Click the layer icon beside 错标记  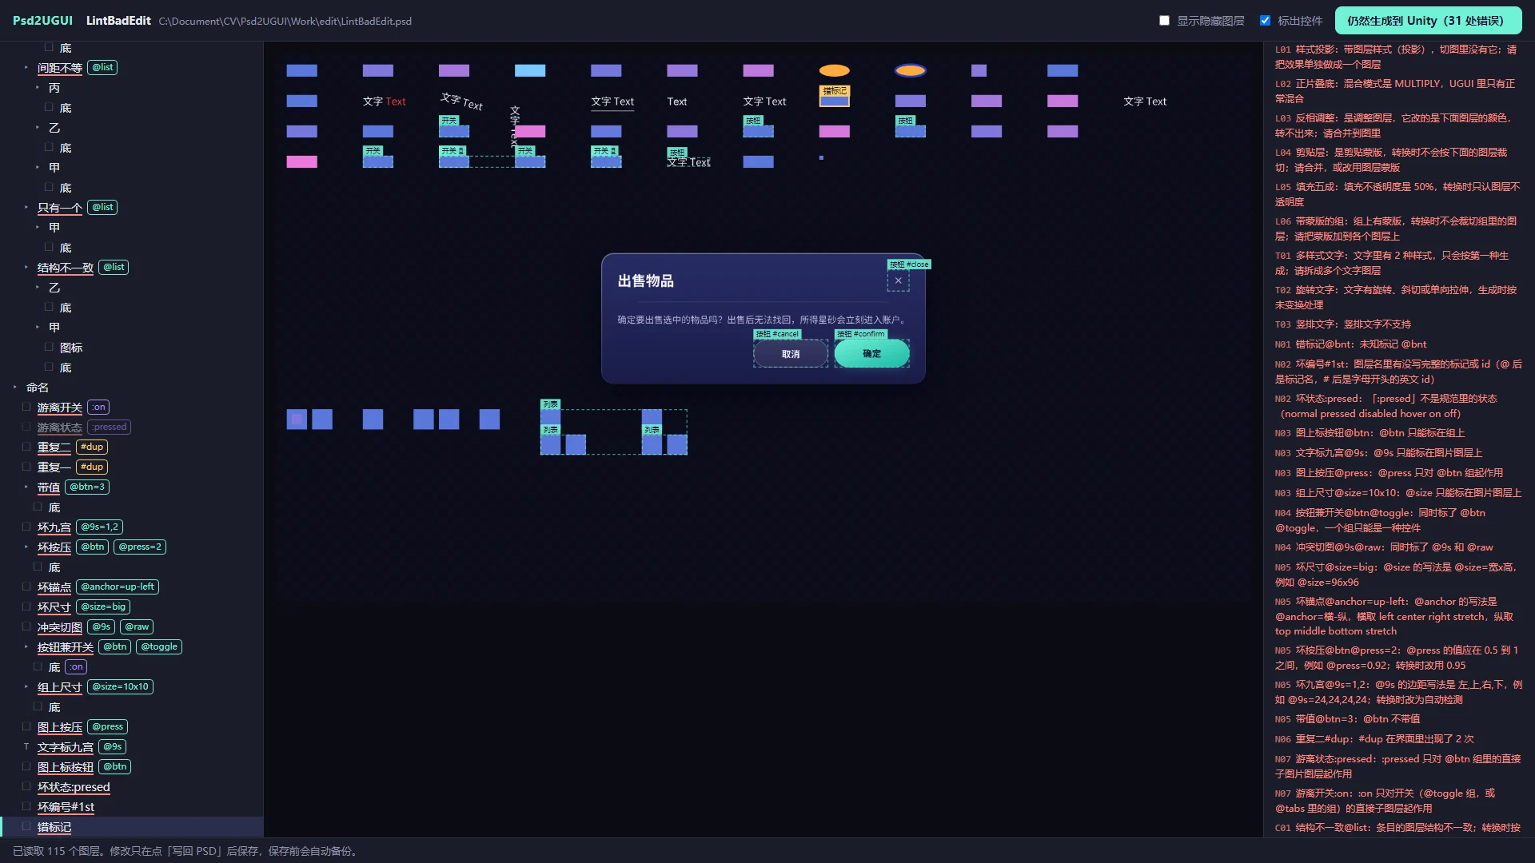click(26, 826)
